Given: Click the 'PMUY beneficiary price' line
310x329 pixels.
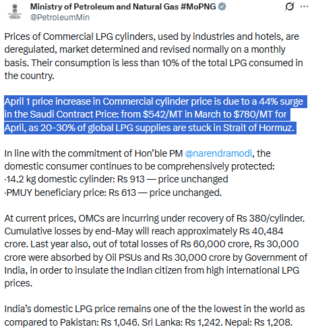Looking at the screenshot, I should (x=113, y=193).
